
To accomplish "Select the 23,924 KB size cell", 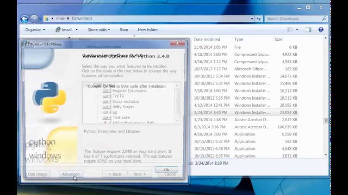I will [x=288, y=112].
